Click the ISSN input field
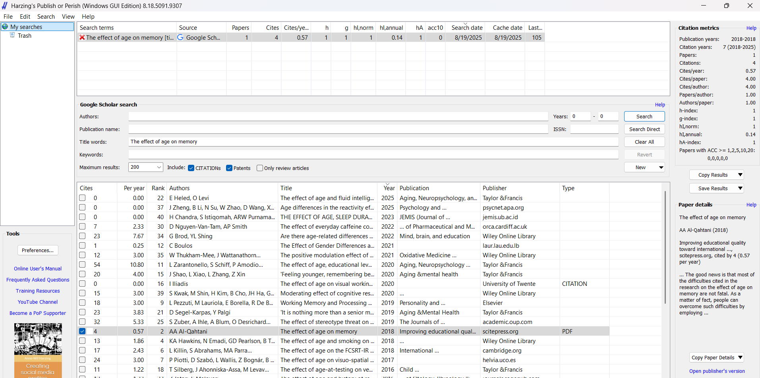This screenshot has height=378, width=760. (x=594, y=129)
